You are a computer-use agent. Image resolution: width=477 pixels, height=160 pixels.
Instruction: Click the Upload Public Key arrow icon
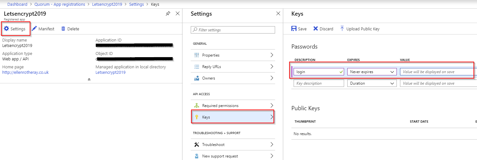[x=342, y=29]
